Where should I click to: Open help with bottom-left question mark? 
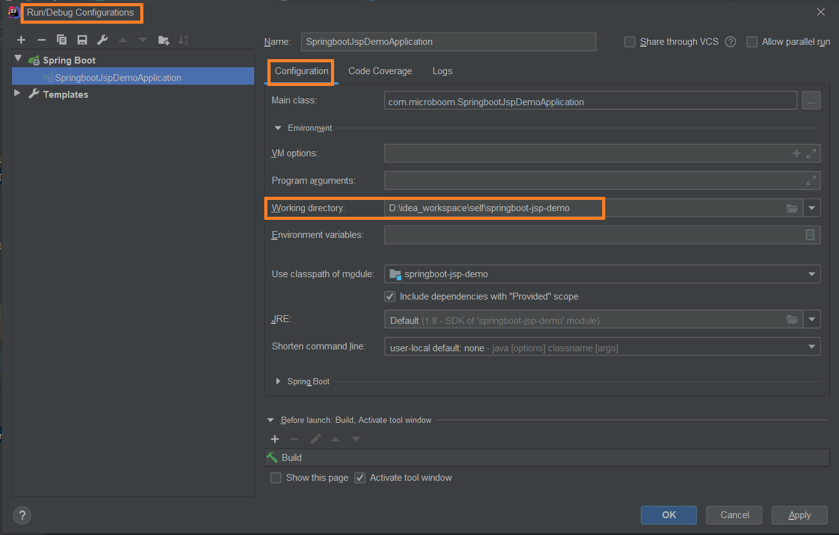(22, 515)
